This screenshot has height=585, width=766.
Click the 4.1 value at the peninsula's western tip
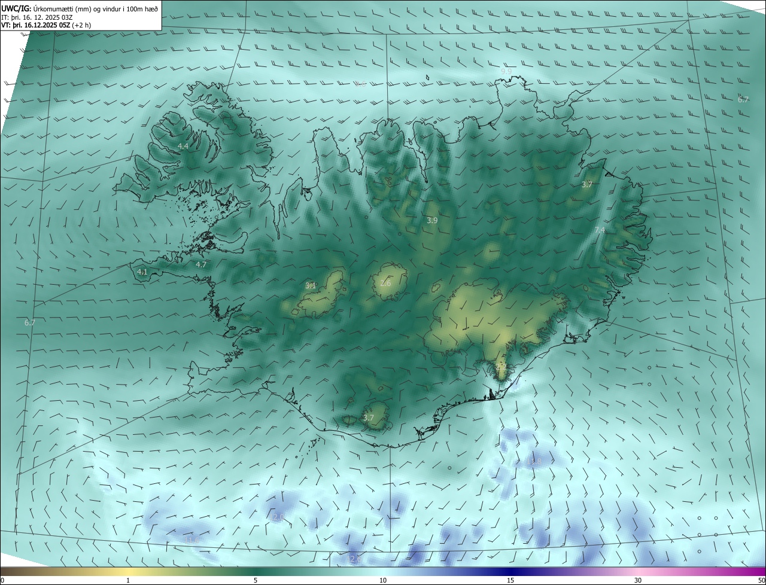click(x=142, y=272)
